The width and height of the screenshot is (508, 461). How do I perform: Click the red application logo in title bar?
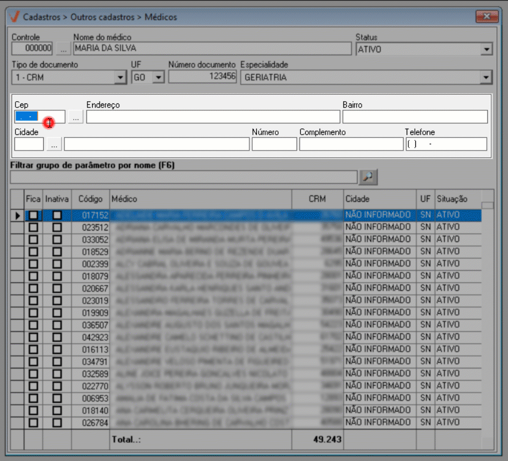[14, 17]
